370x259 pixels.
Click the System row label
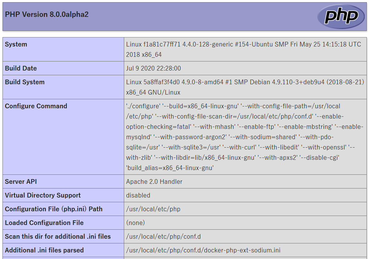pyautogui.click(x=16, y=44)
